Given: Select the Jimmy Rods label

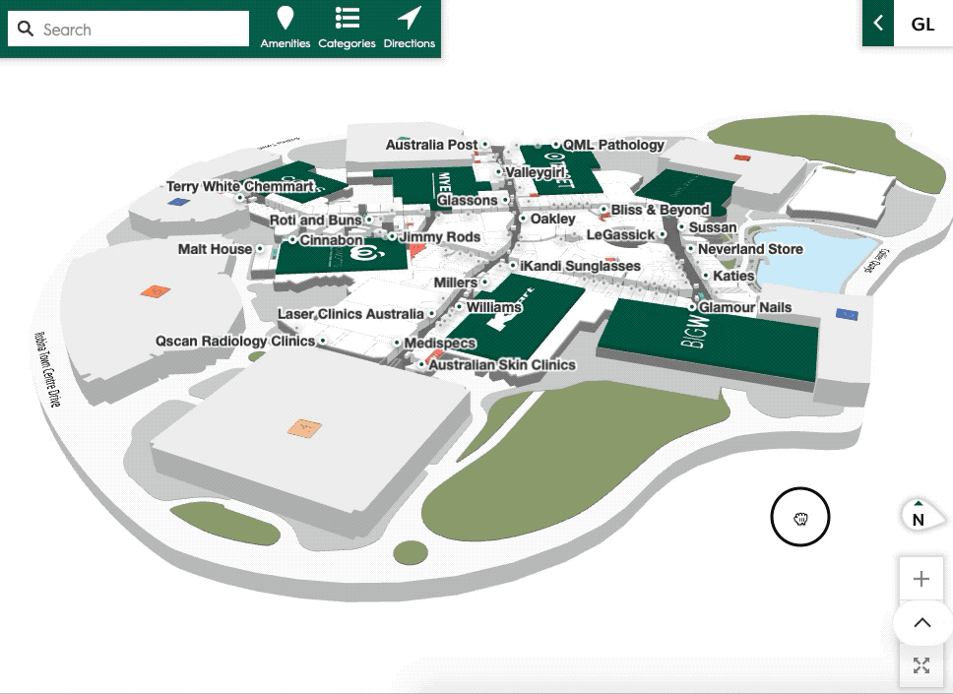Looking at the screenshot, I should coord(440,236).
